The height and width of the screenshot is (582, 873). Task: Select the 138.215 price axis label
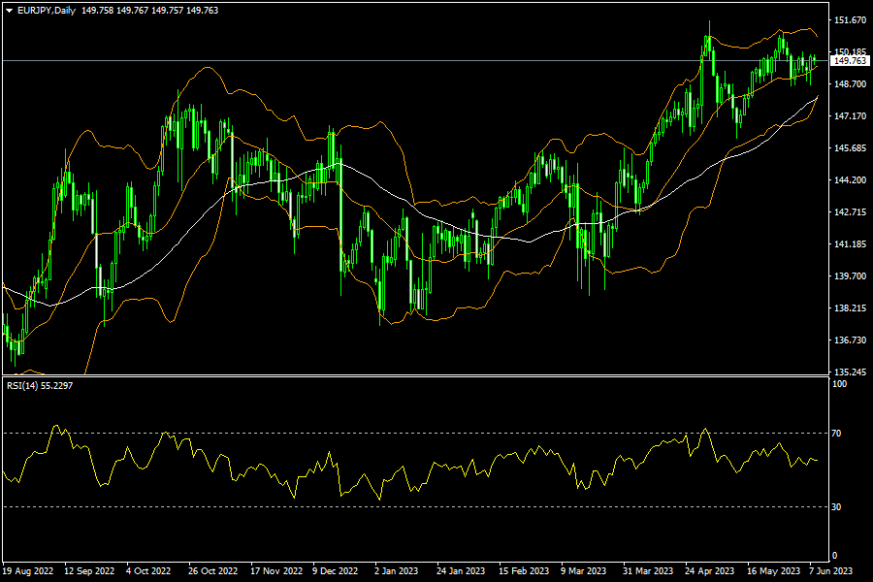(850, 308)
